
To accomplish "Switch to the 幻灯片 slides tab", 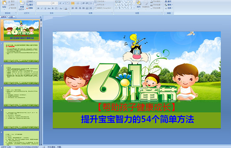I will pos(4,17).
